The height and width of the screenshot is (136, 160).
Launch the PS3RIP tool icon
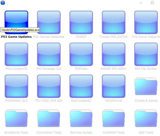point(81,22)
